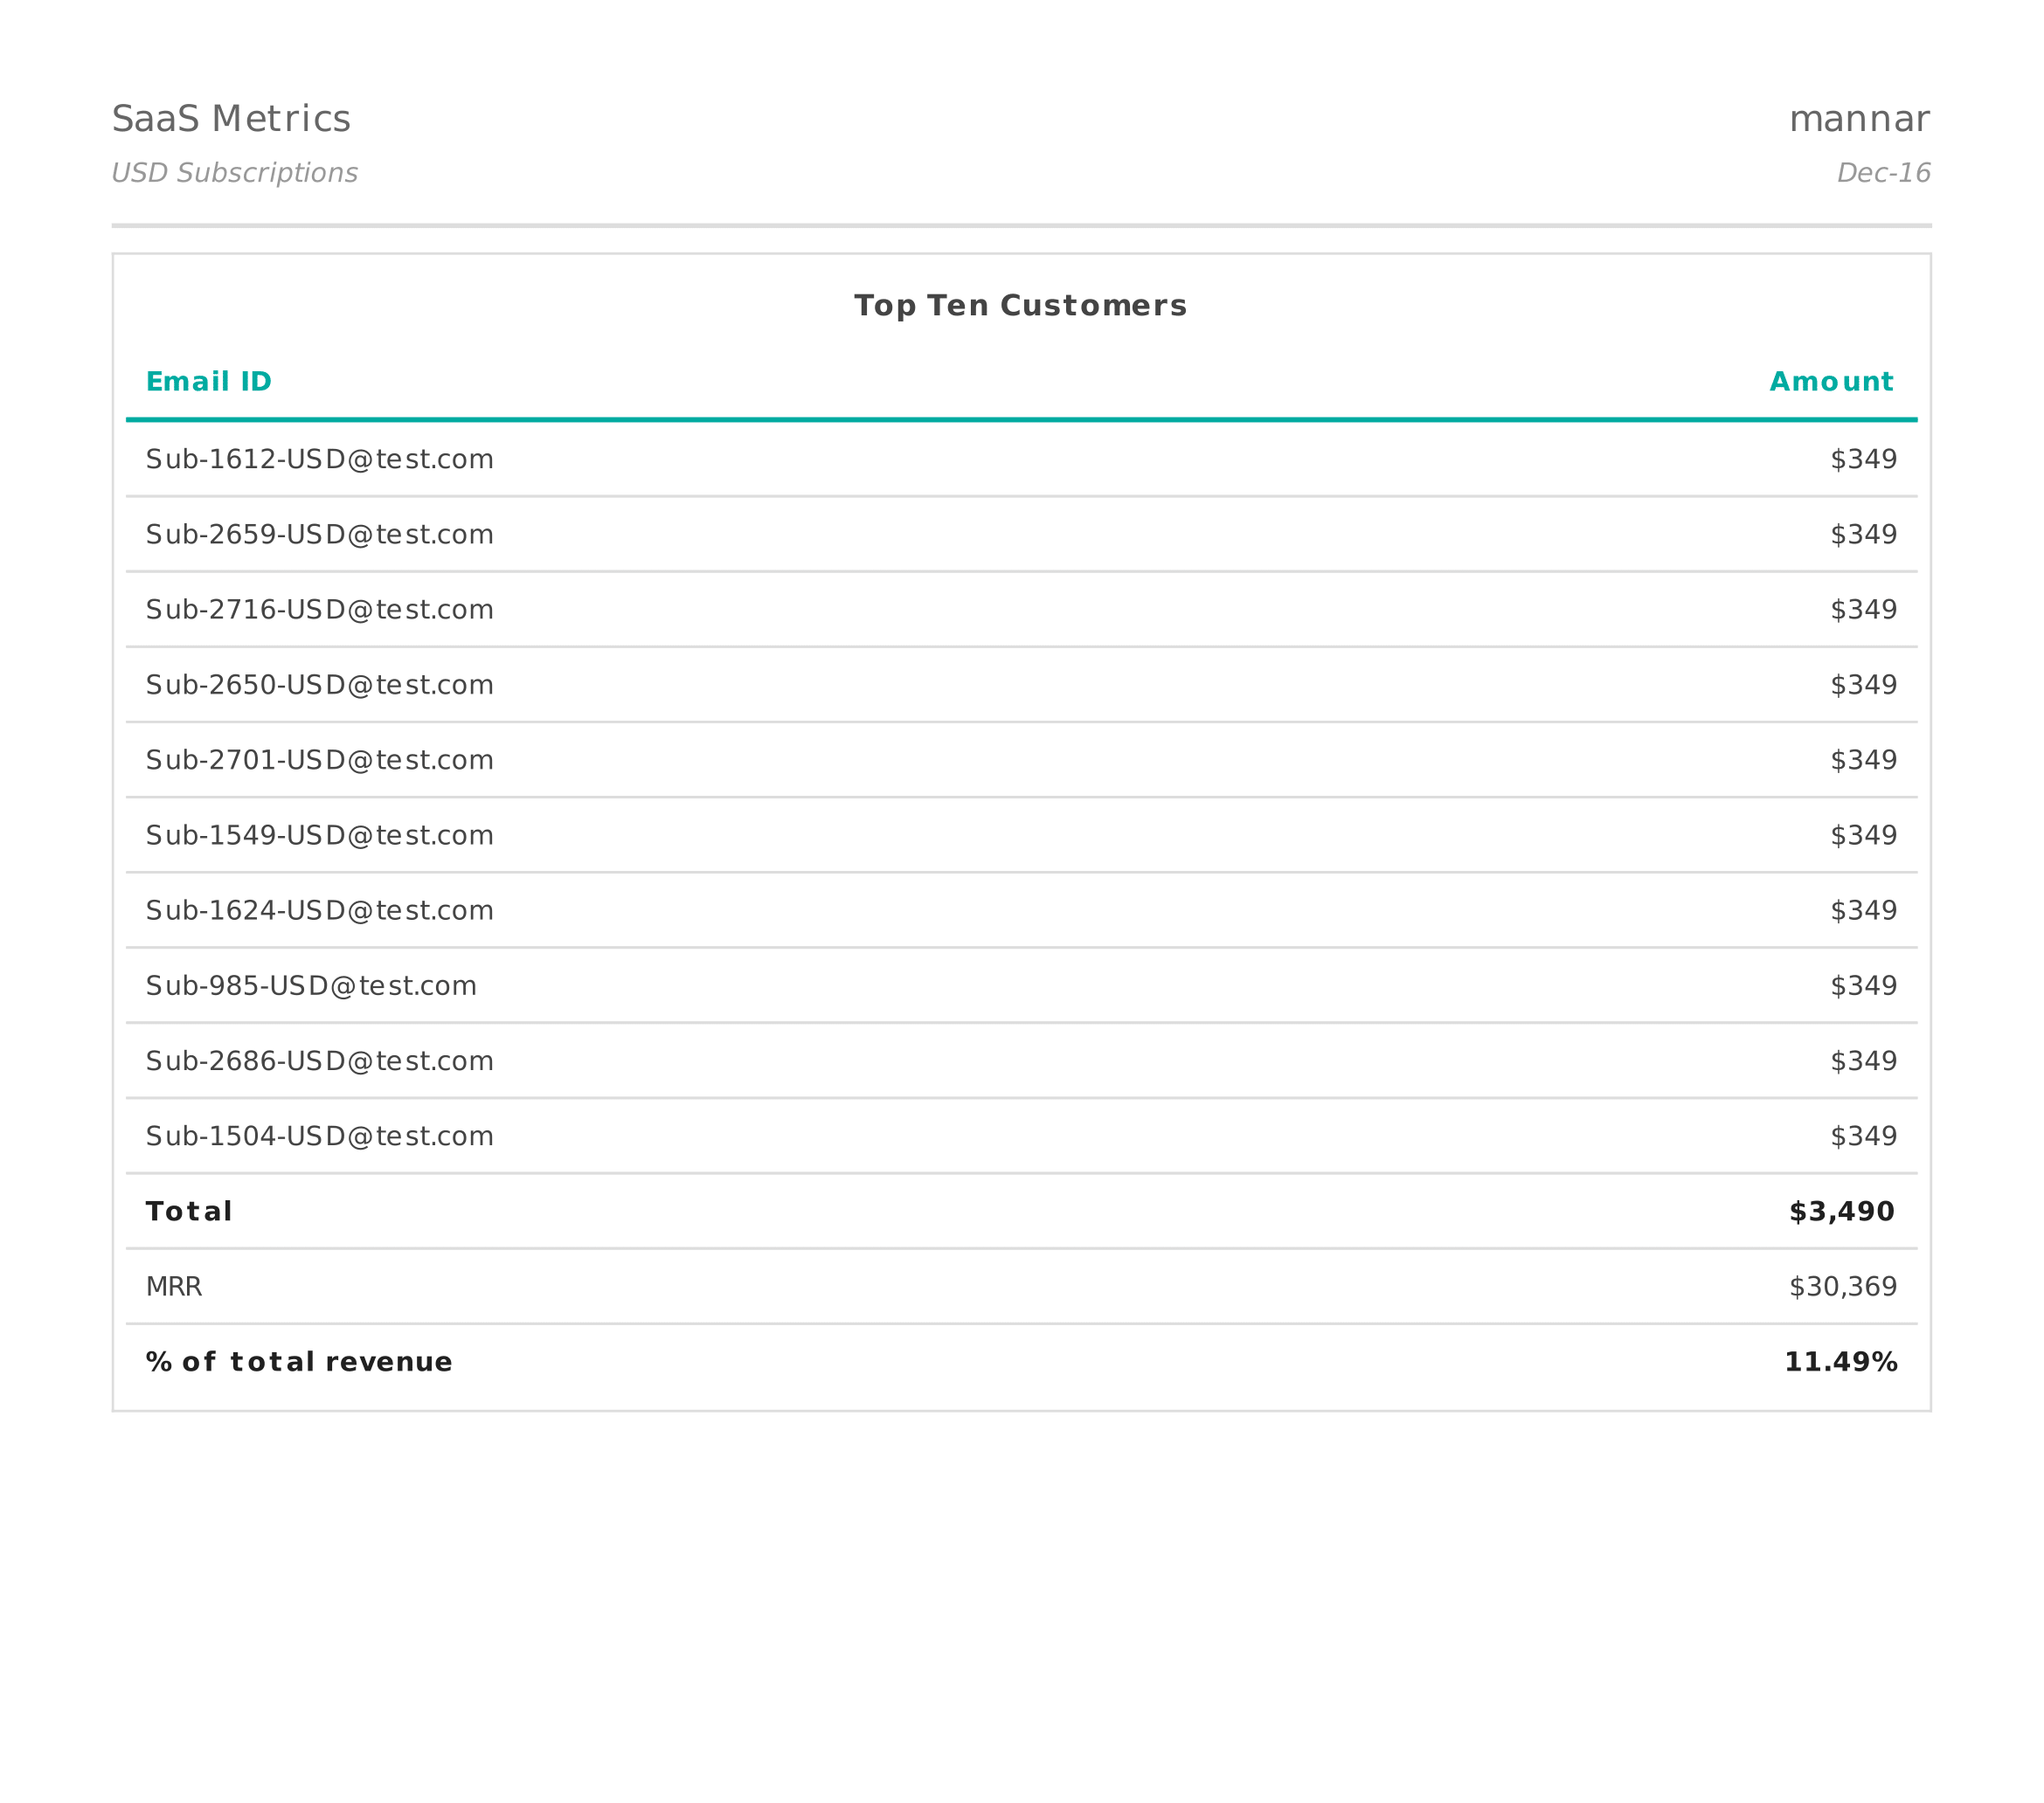Sort by the Email ID column header
Viewport: 2044px width, 1803px height.
(x=209, y=381)
